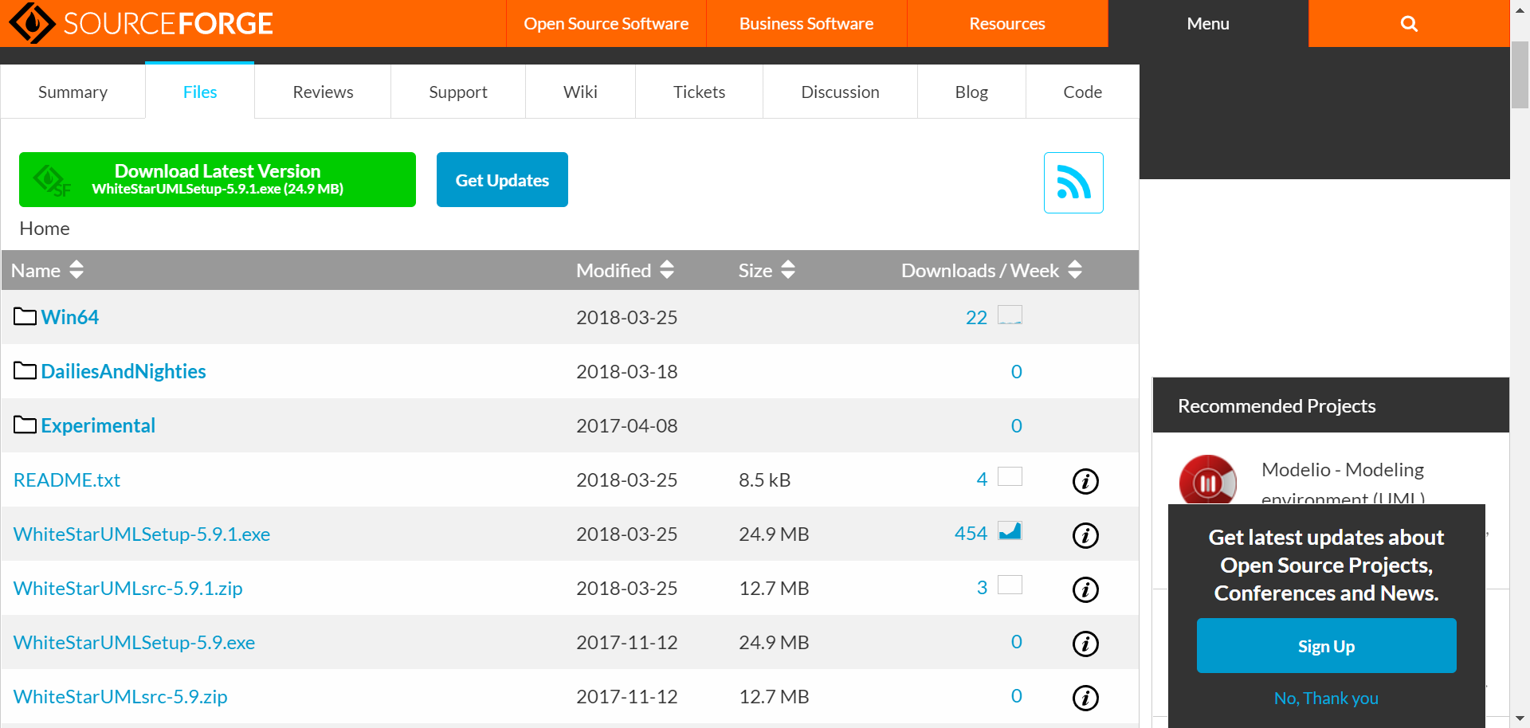Open Modelio recommended project link
The height and width of the screenshot is (728, 1530).
(1343, 483)
